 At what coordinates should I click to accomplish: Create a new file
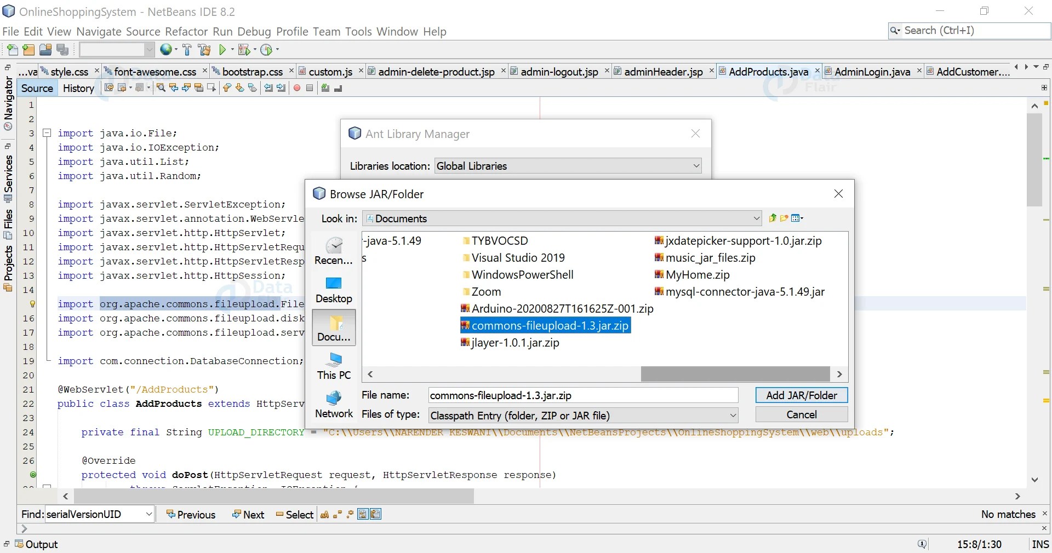coord(12,50)
